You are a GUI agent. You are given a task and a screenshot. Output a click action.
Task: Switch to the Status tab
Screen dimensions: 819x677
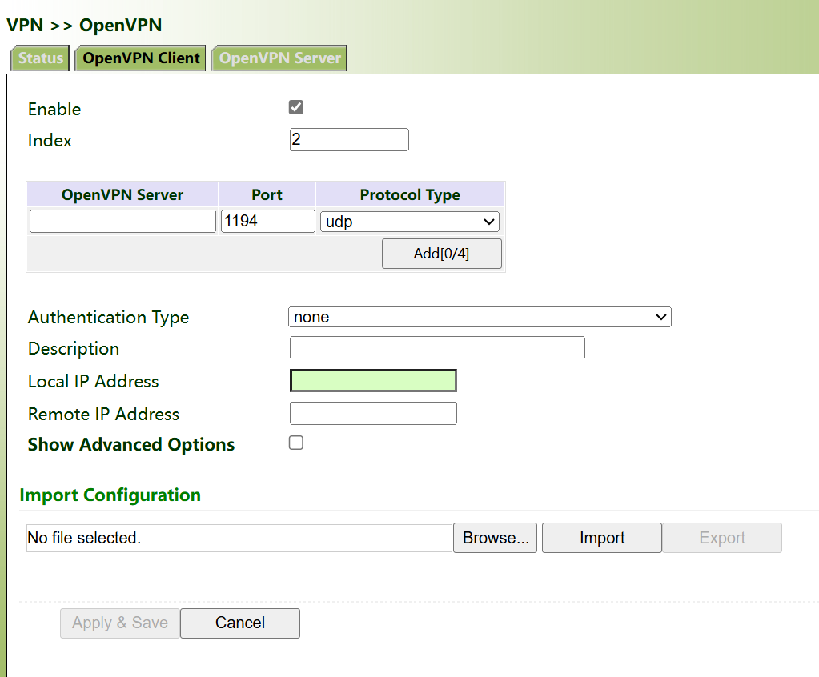tap(41, 58)
